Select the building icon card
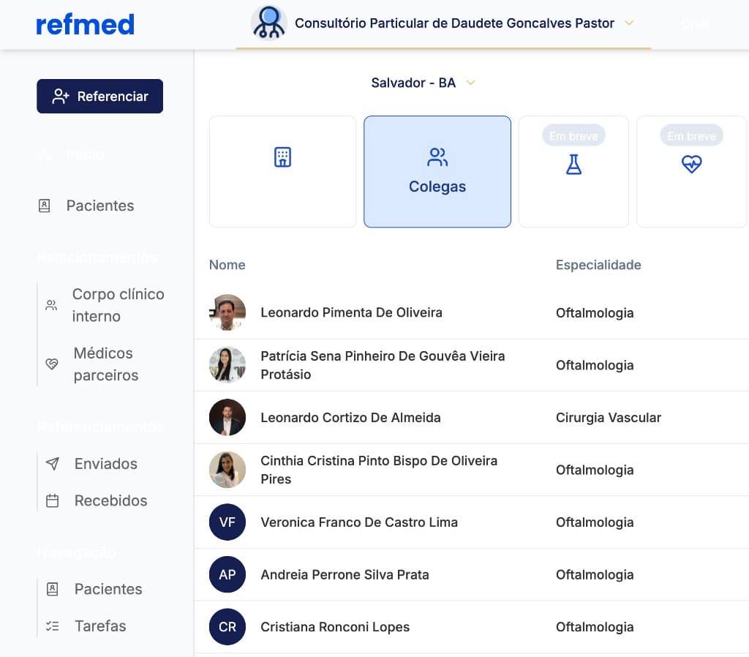749x657 pixels. pyautogui.click(x=282, y=171)
